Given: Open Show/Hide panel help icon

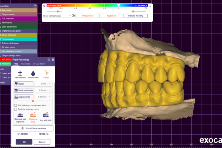Looking at the screenshot, I should coord(35,6).
